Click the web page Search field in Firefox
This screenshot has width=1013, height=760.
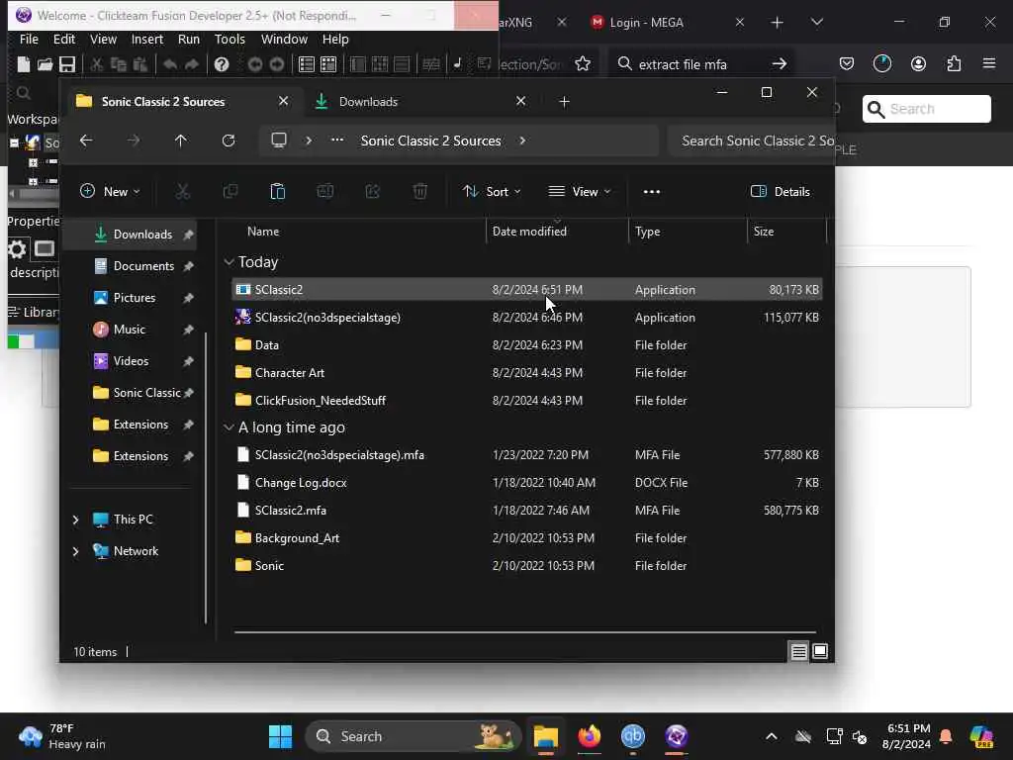tap(926, 109)
